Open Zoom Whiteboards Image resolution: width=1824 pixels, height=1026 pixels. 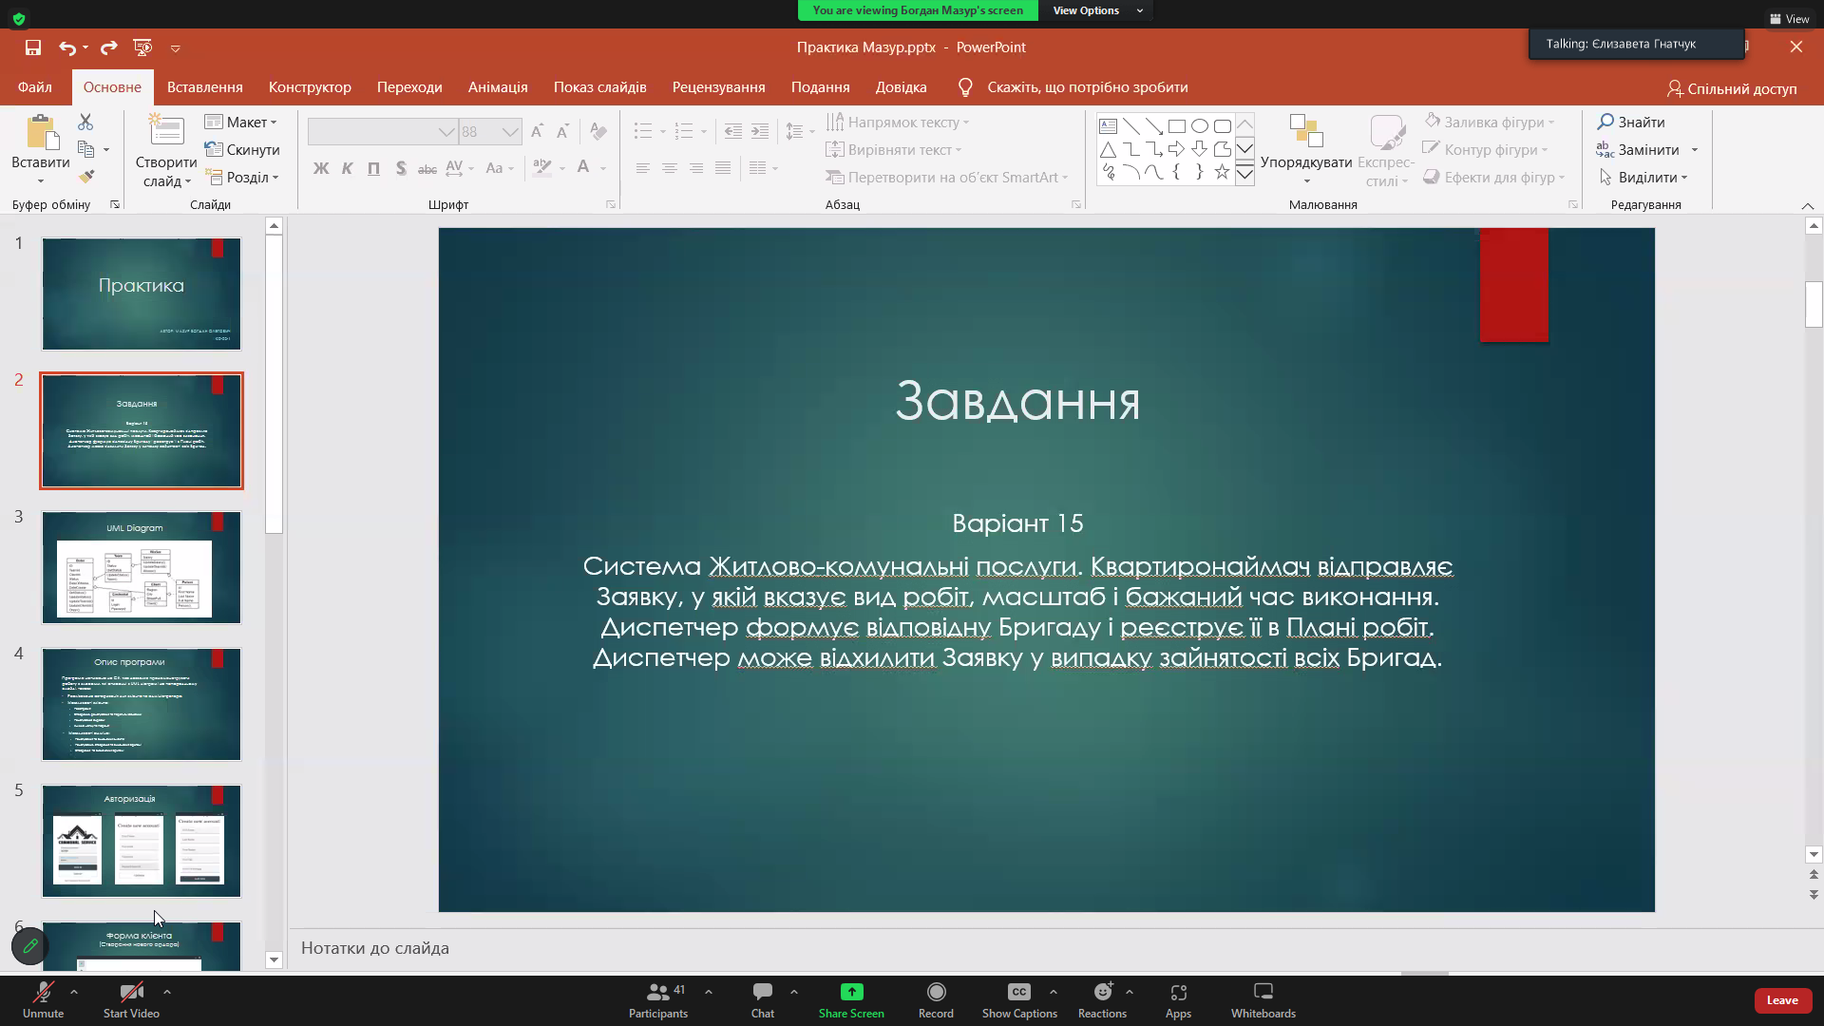(1263, 999)
